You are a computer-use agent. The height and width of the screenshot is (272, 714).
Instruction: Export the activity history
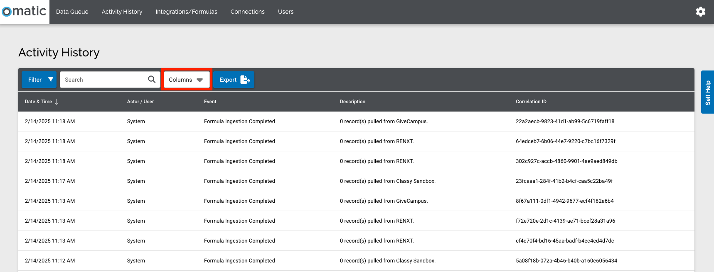(234, 80)
